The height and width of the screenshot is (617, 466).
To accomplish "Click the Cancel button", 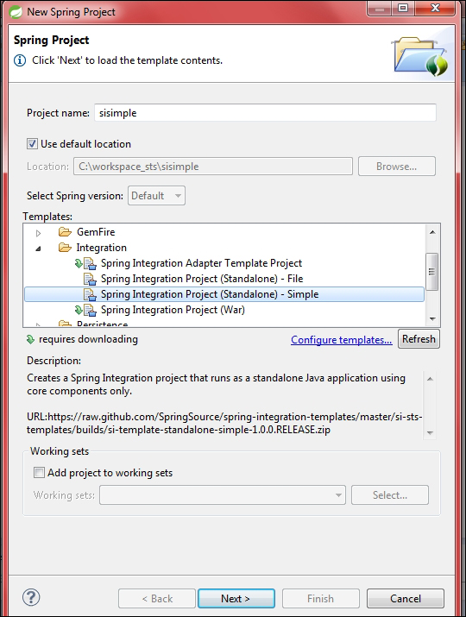I will coord(406,599).
